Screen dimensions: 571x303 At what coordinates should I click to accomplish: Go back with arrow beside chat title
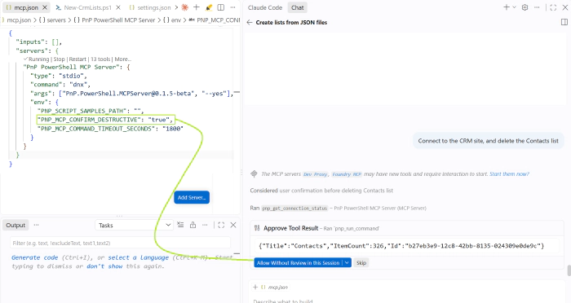[250, 22]
